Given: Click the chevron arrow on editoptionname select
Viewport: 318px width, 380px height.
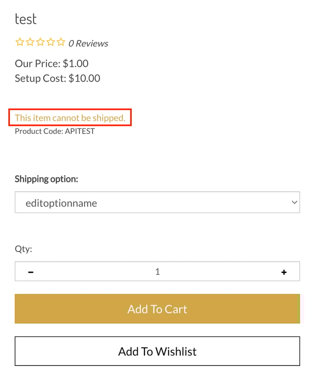Looking at the screenshot, I should tap(294, 202).
